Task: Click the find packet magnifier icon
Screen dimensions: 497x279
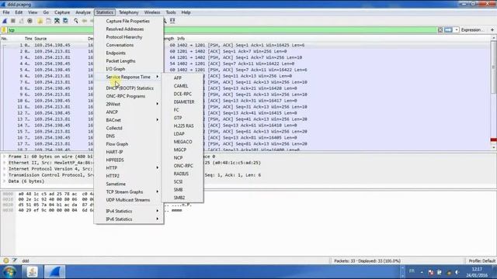Action: (x=76, y=21)
